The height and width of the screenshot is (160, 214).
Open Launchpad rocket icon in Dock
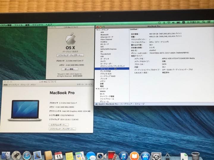point(16,156)
